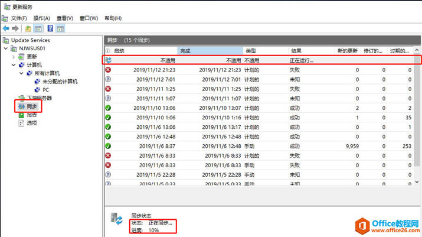Screen dimensions: 422x237
Task: Click failed icon for 2019/11/11 1:25 sync
Action: [x=108, y=89]
